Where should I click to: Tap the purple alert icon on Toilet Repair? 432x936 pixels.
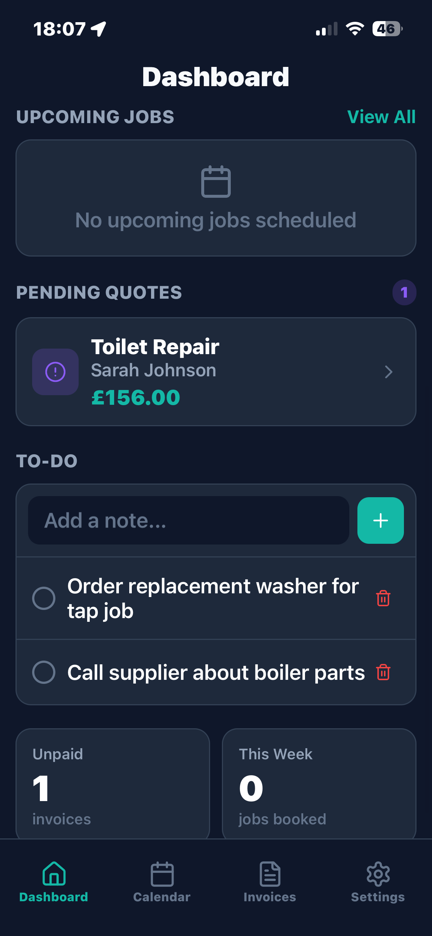(x=55, y=372)
